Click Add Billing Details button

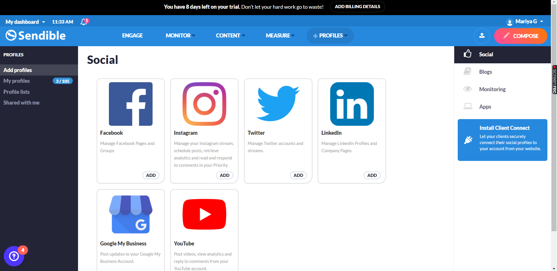357,7
